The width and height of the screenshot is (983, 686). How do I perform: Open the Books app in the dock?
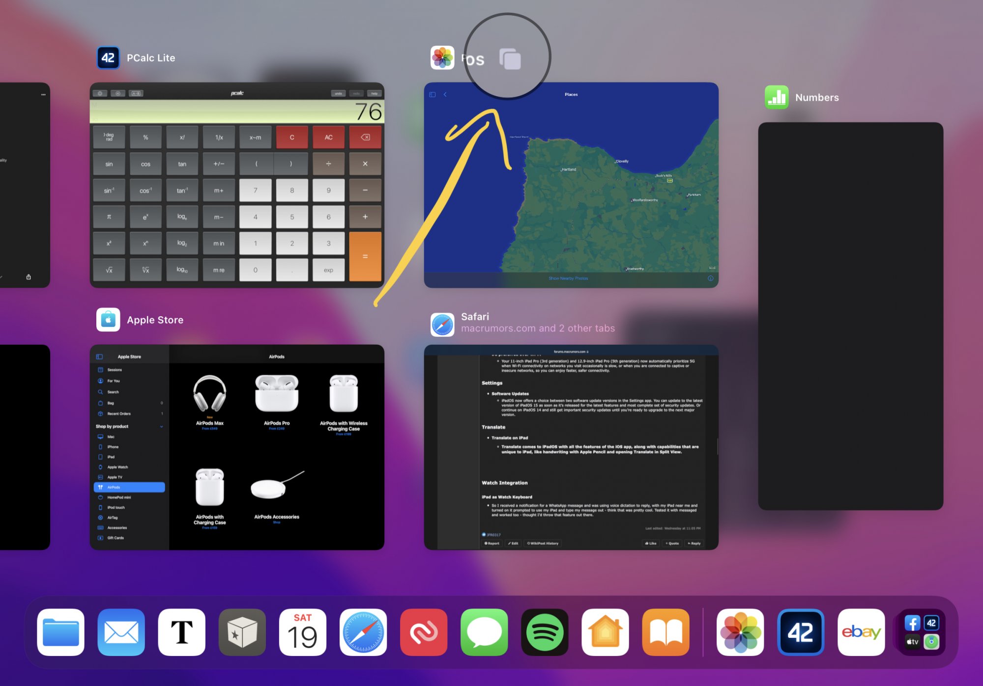pos(665,632)
